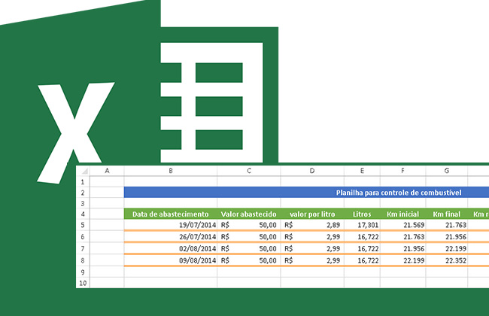Image resolution: width=489 pixels, height=316 pixels.
Task: Click Km inicial 21.956 in row 7
Action: point(403,248)
